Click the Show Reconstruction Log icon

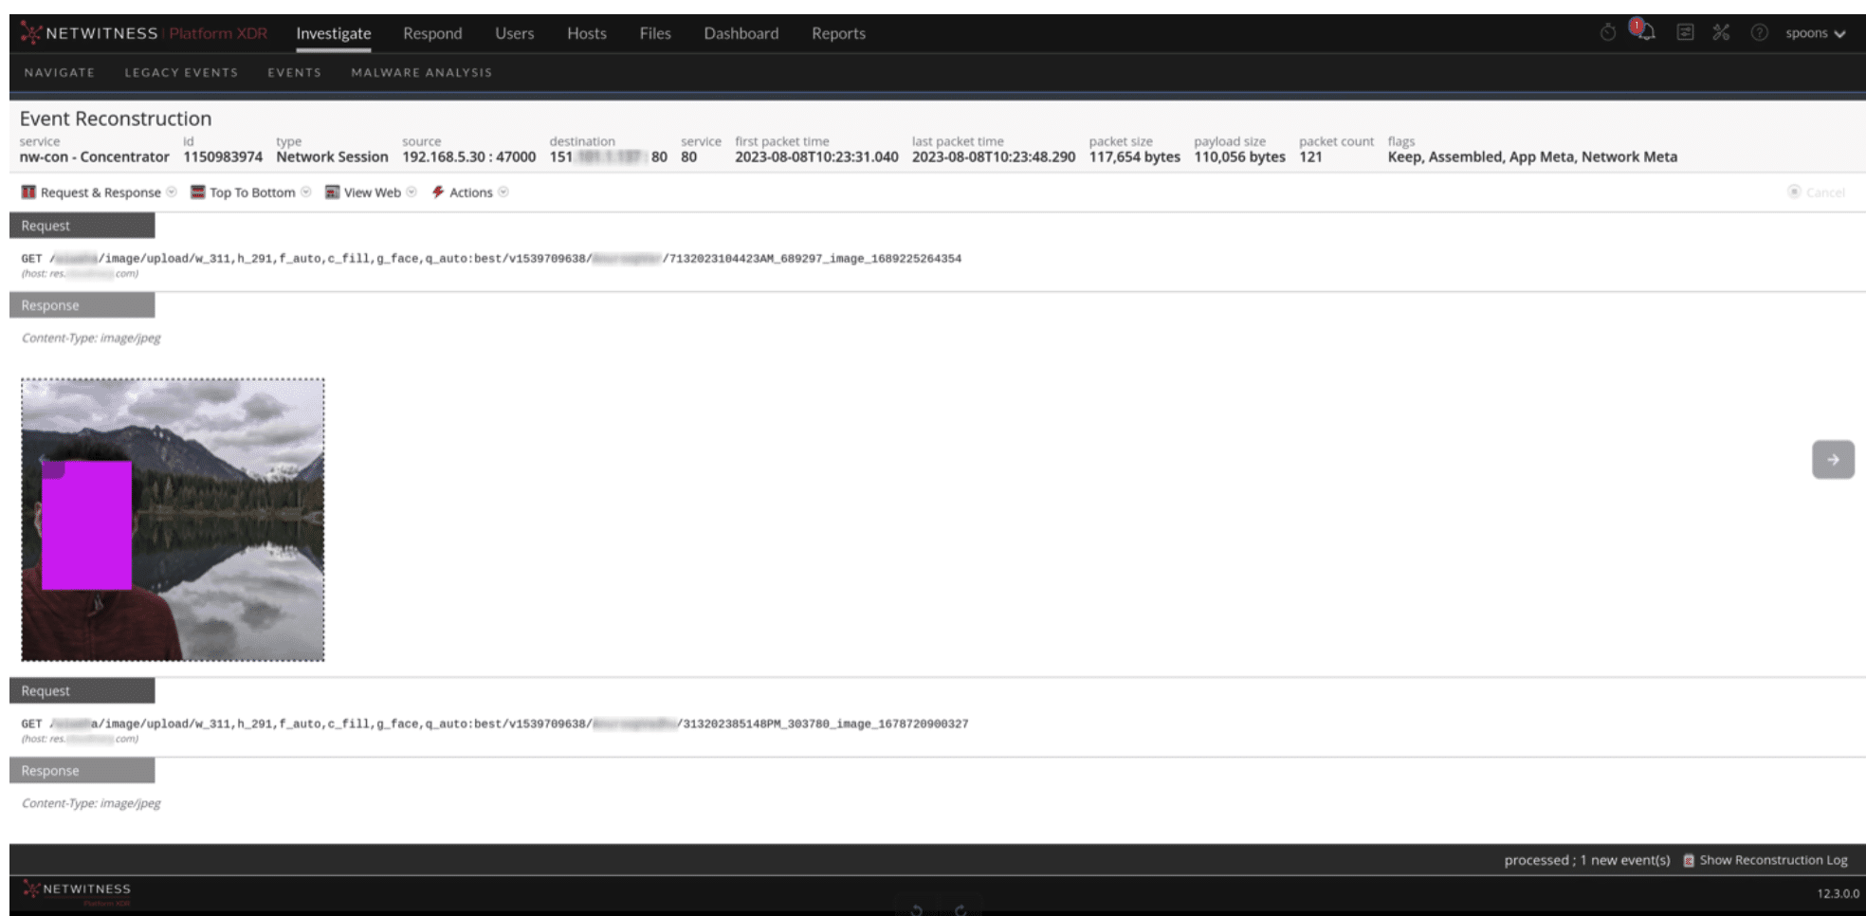1689,860
